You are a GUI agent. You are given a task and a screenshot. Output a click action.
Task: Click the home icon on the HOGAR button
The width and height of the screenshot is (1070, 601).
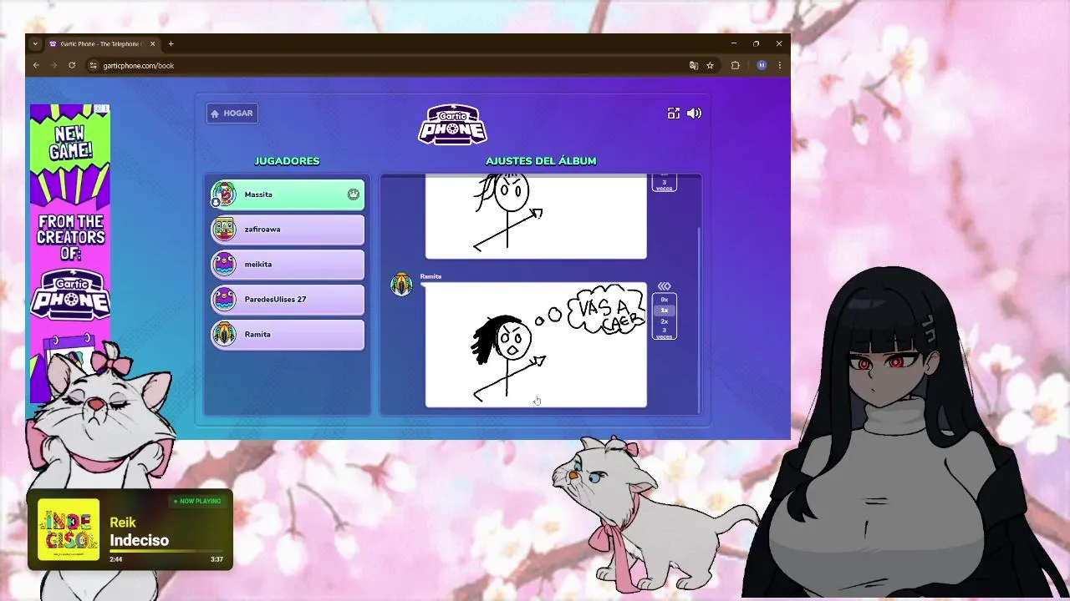tap(215, 114)
